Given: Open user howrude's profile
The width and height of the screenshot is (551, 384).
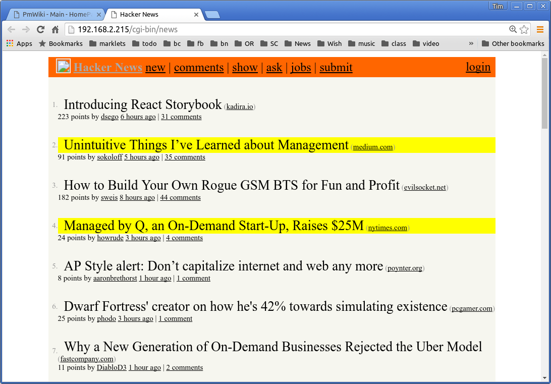Looking at the screenshot, I should [111, 238].
